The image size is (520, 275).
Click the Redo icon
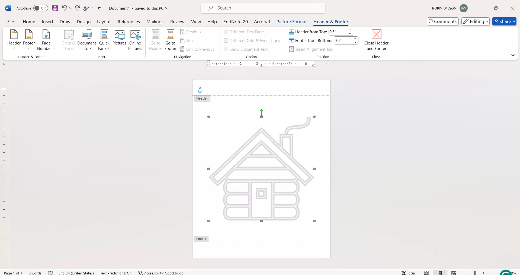(x=78, y=8)
